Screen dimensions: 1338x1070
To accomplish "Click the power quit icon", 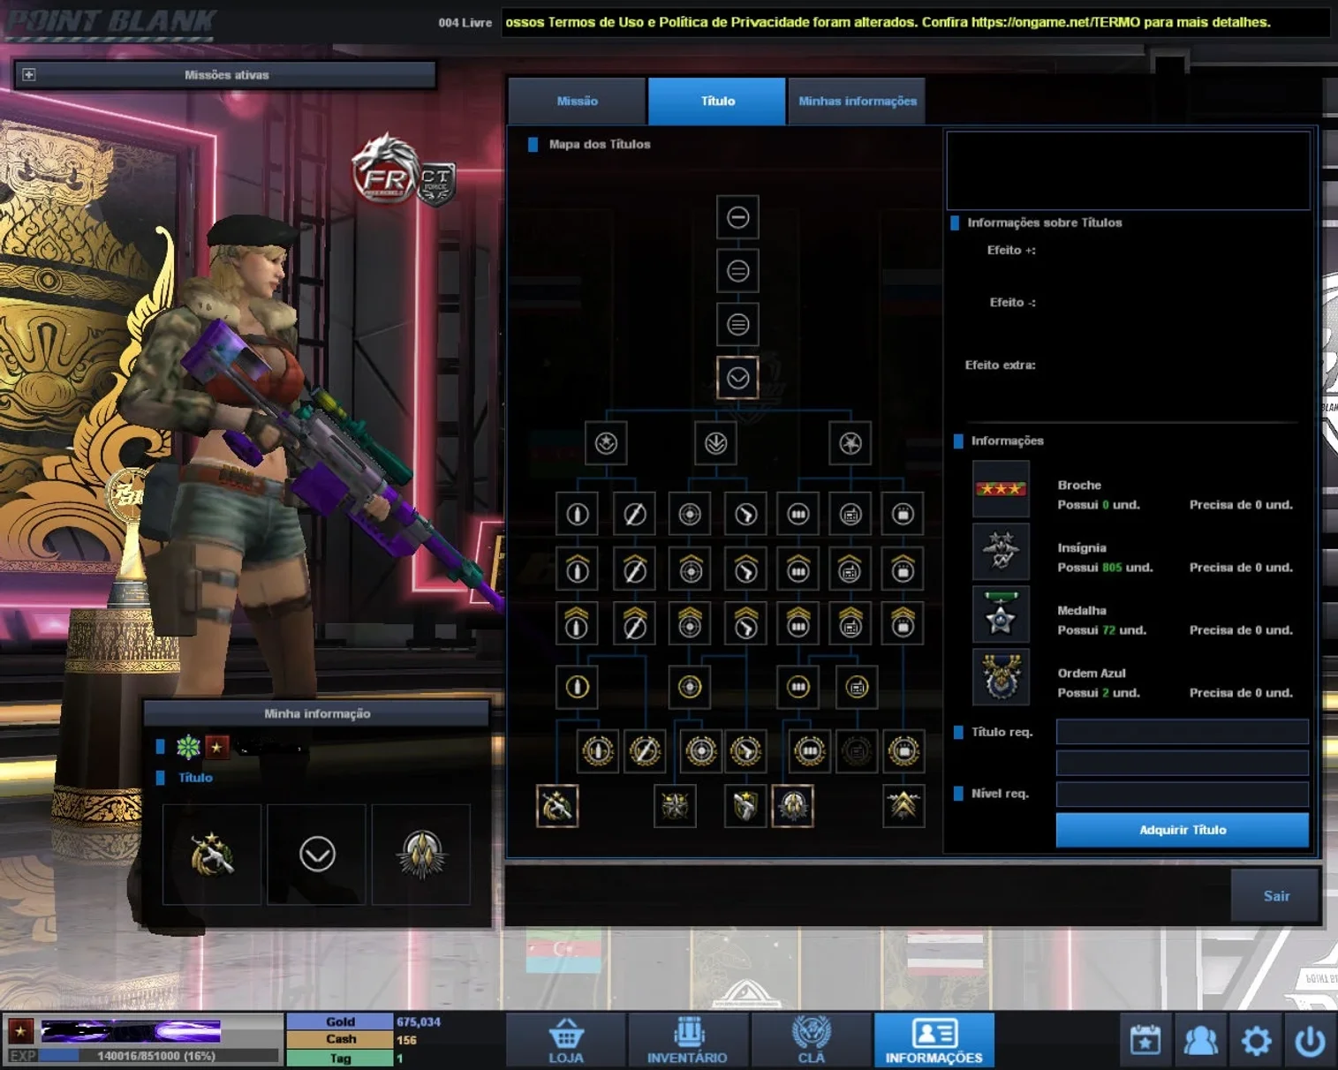I will click(1310, 1041).
